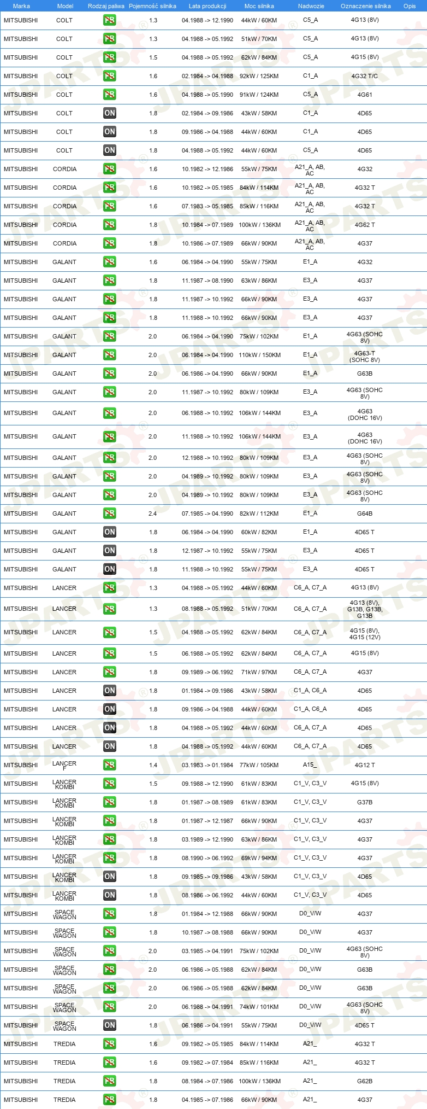Click the power value '77kW / 105KM'

coord(259,765)
